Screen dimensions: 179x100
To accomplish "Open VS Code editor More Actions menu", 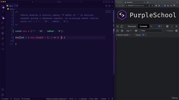I will (112, 6).
